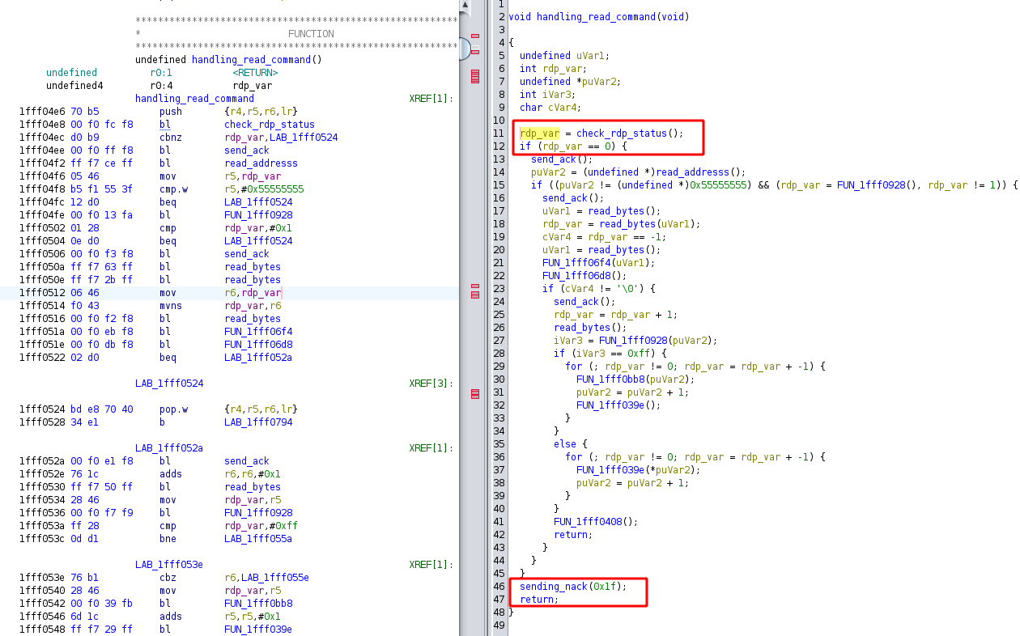Select the LAB_1fff053e label header

pos(168,565)
